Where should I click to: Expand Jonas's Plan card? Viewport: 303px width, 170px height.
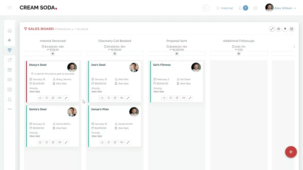(x=128, y=142)
